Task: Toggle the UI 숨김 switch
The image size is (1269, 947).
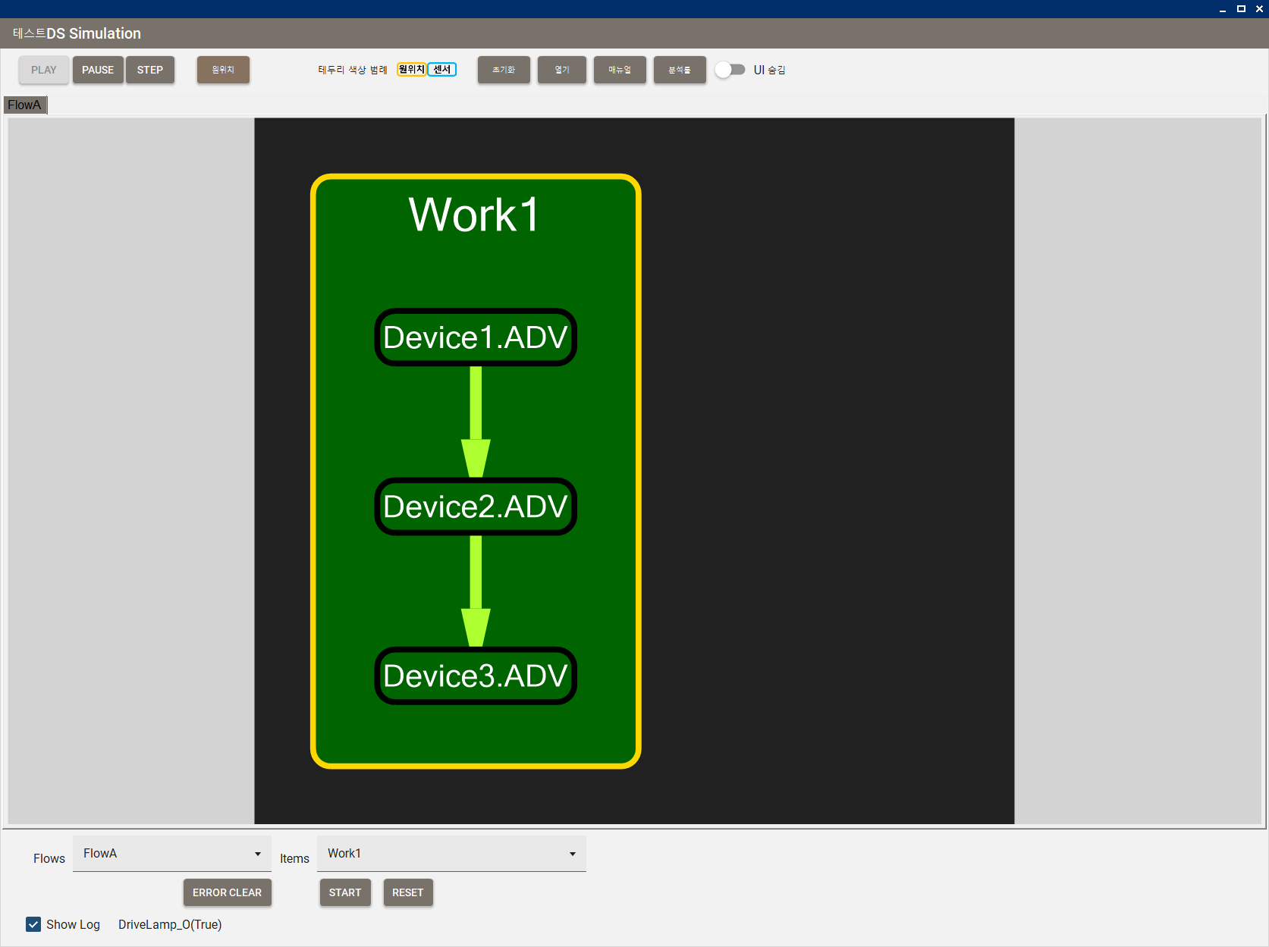Action: pyautogui.click(x=730, y=70)
